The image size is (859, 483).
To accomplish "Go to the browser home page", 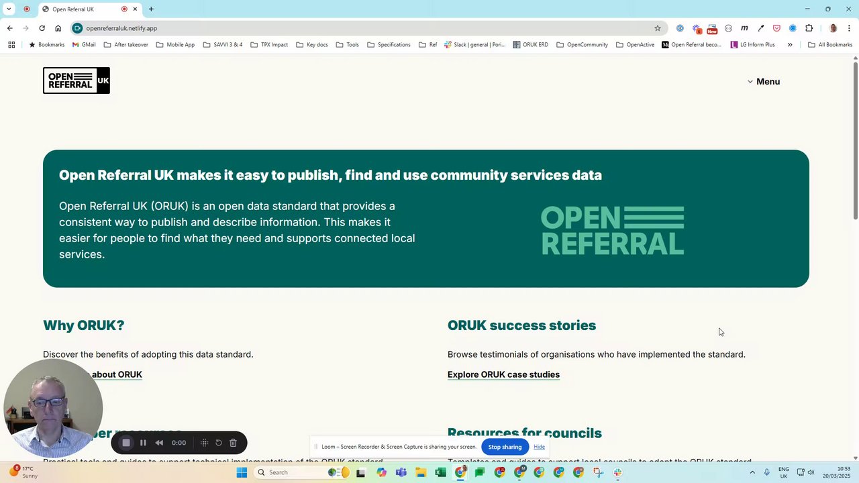I will coord(58,28).
